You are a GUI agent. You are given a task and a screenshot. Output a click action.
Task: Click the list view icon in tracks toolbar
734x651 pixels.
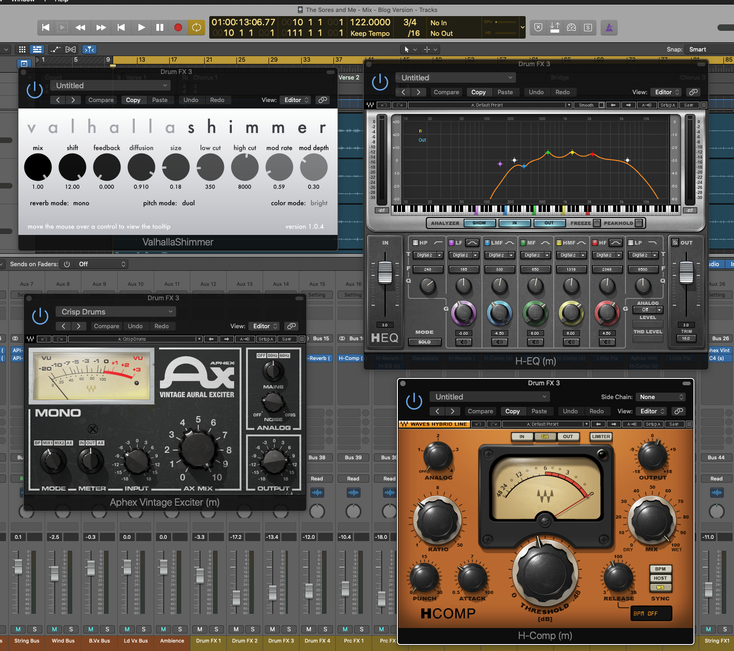coord(37,49)
